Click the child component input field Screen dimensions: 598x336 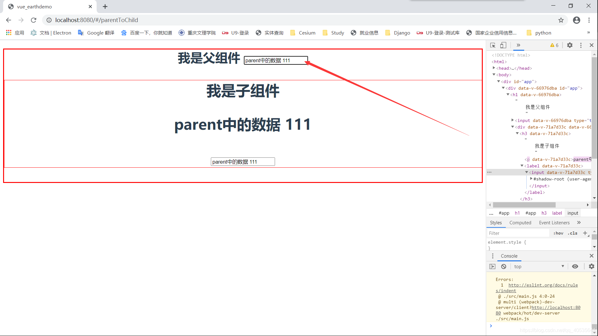[243, 162]
